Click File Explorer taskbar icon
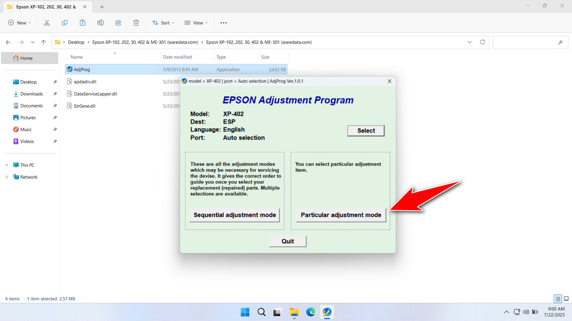This screenshot has height=321, width=572. (294, 312)
